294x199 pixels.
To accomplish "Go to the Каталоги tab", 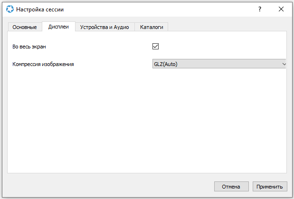I will pyautogui.click(x=152, y=27).
